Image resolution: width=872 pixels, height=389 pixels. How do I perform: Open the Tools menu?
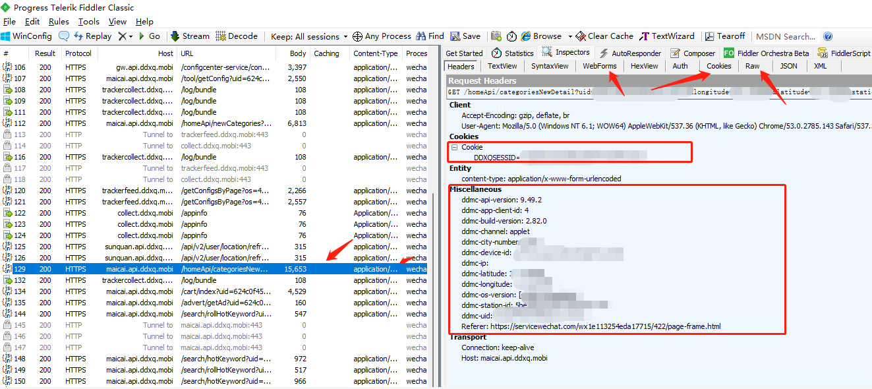[x=89, y=22]
